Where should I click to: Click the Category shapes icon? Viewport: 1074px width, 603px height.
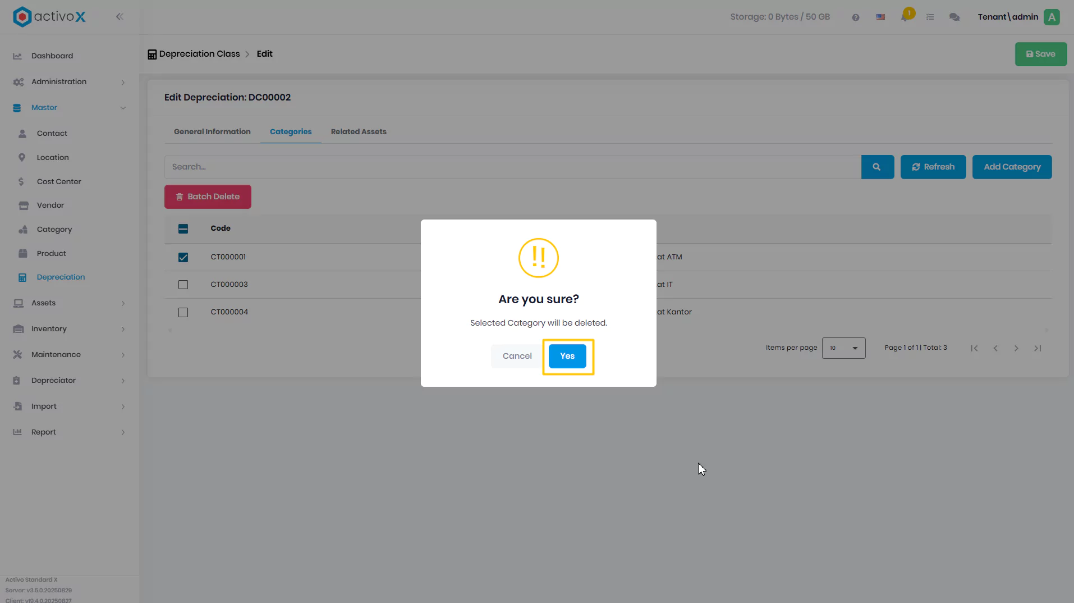tap(23, 230)
